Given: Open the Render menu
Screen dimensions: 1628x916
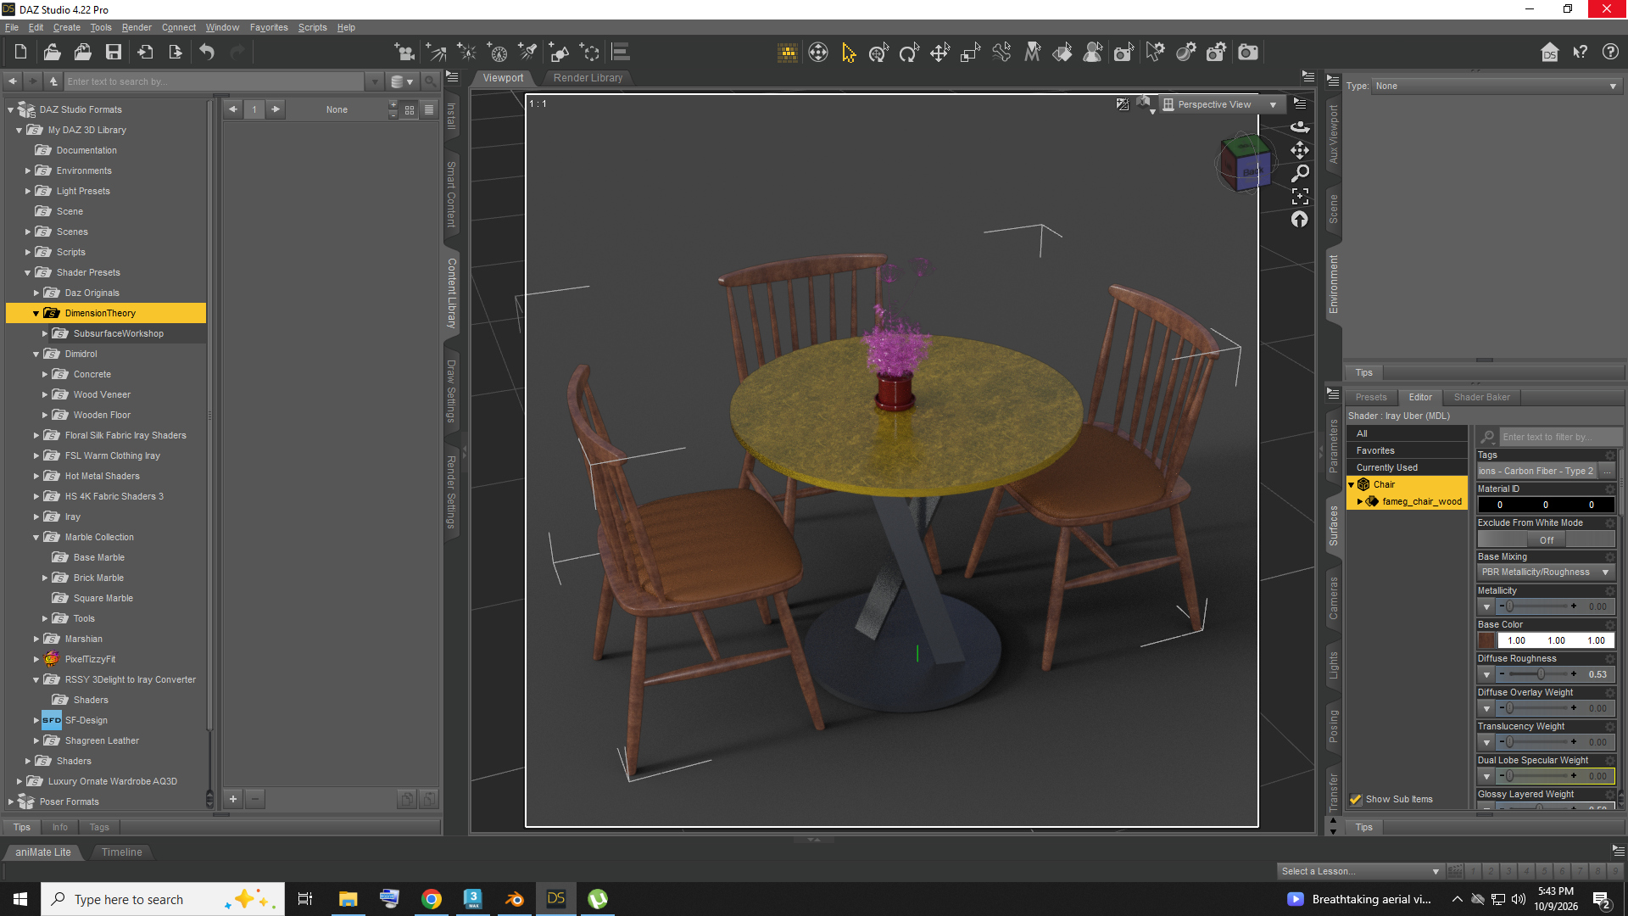Looking at the screenshot, I should click(x=137, y=27).
